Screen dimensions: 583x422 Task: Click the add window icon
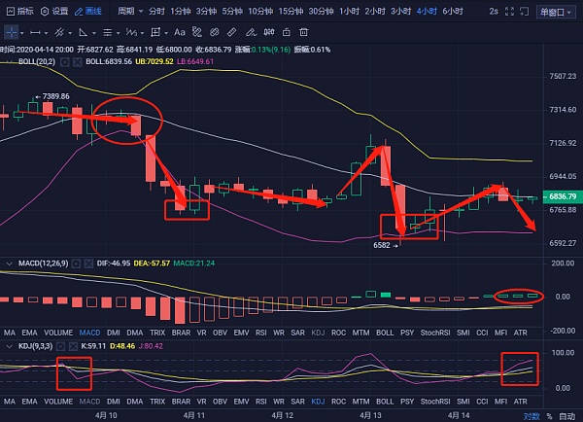tap(524, 12)
